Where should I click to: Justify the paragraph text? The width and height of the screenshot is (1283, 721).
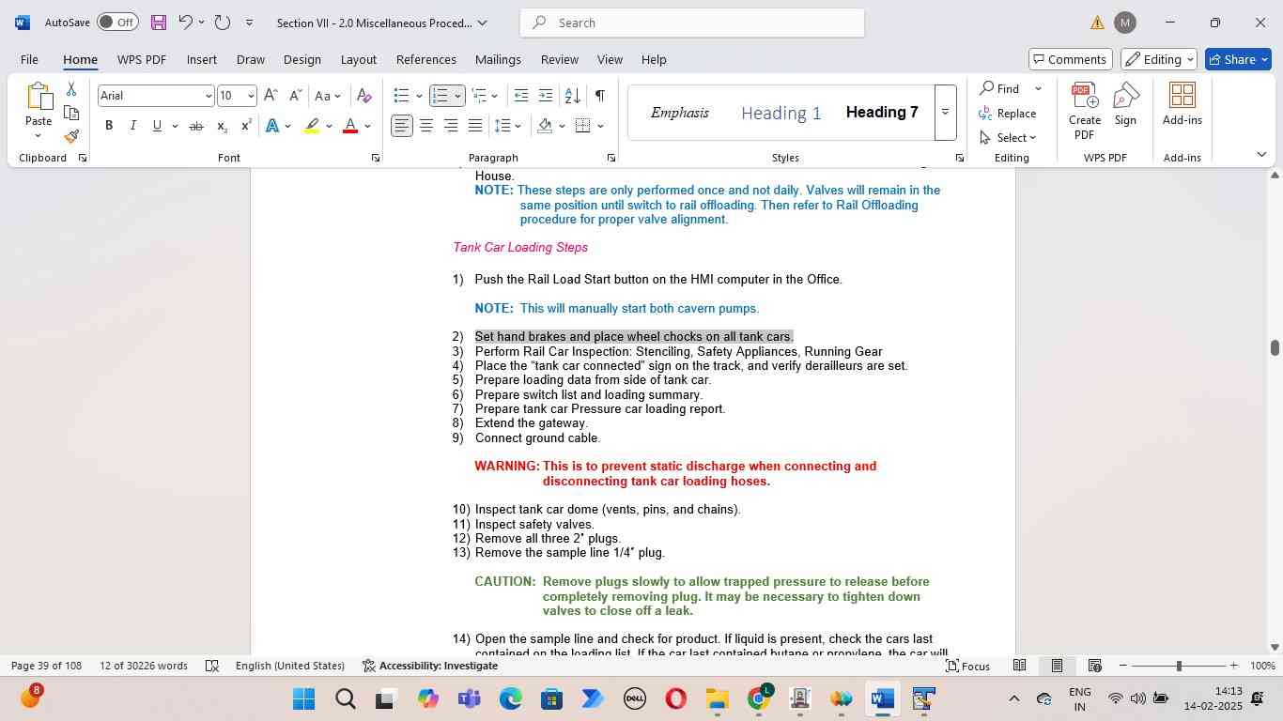[x=475, y=126]
